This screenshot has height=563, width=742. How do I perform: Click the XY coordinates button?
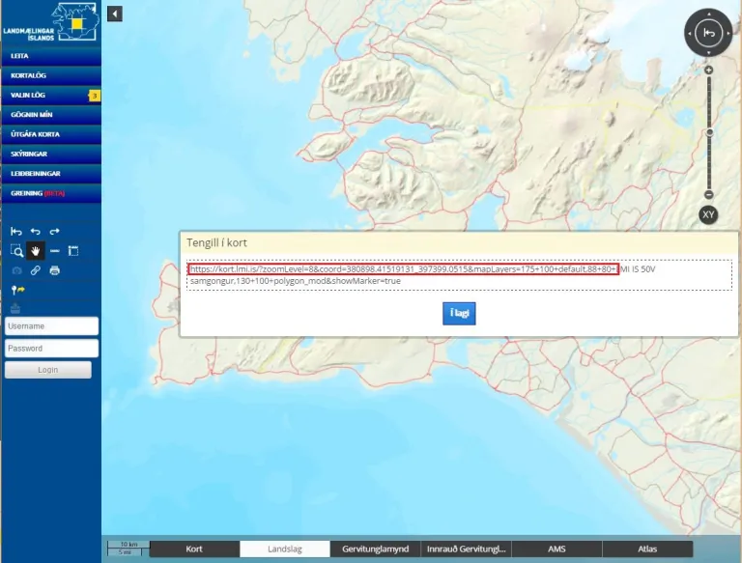click(x=709, y=214)
